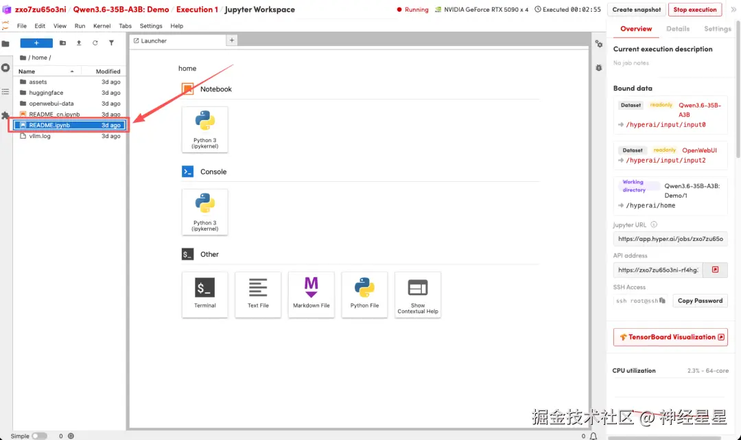Create a new Python File
The image size is (741, 440).
pos(364,295)
